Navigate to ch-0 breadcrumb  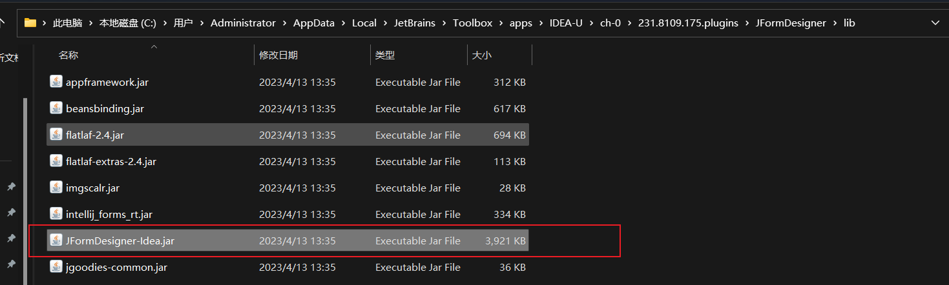click(610, 23)
